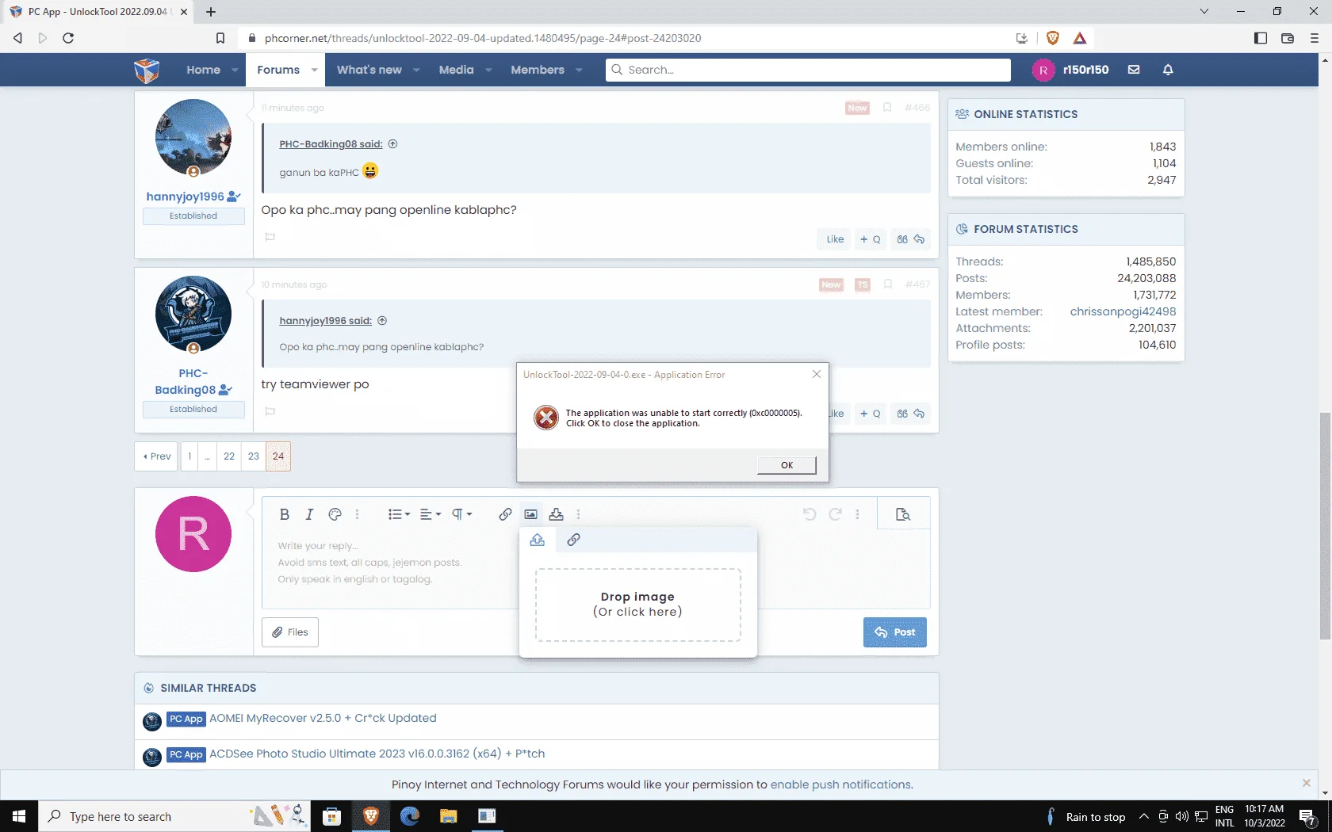Redo last edit in editor
Image resolution: width=1332 pixels, height=832 pixels.
(x=835, y=514)
